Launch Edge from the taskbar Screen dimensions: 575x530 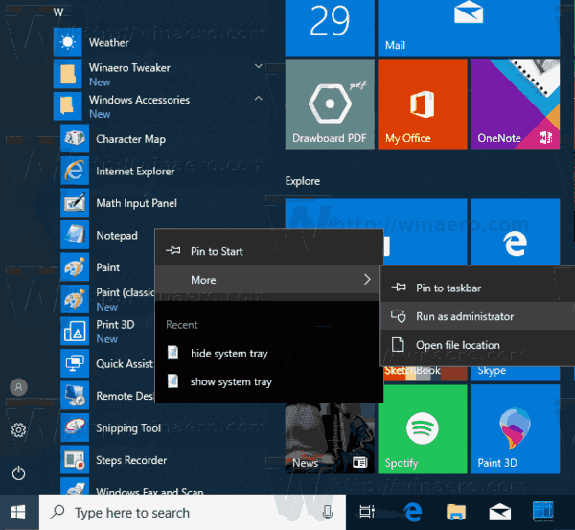[412, 512]
